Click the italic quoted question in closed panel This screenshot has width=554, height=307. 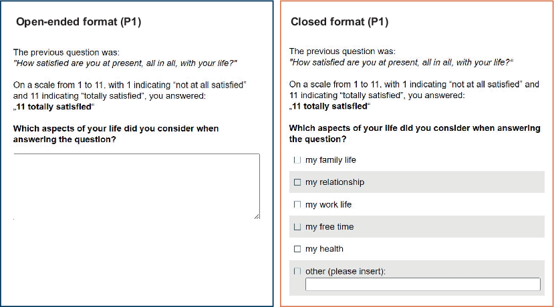click(401, 63)
